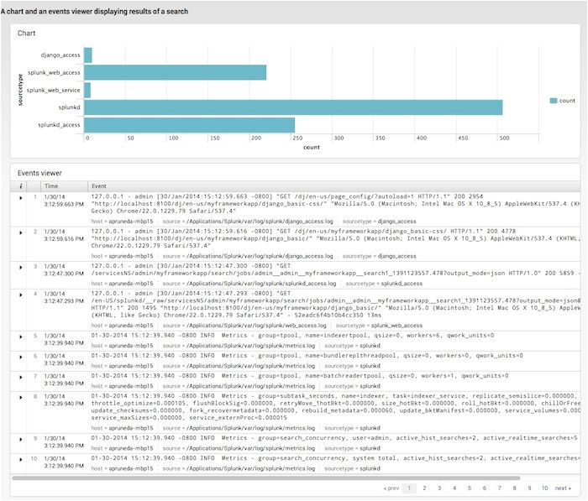This screenshot has height=501, width=588.
Task: Click sourcetype value splunkd in event 10
Action: point(370,469)
